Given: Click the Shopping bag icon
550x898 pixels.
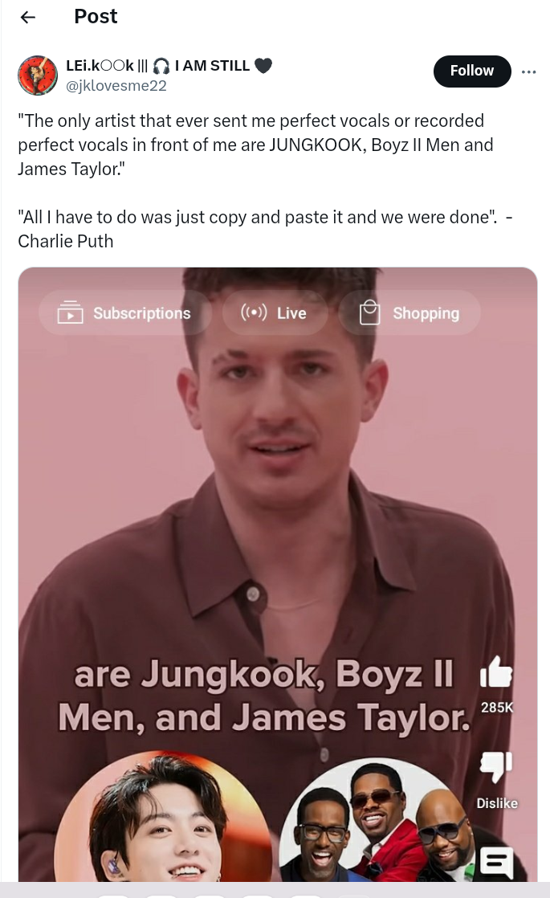Looking at the screenshot, I should pyautogui.click(x=369, y=312).
